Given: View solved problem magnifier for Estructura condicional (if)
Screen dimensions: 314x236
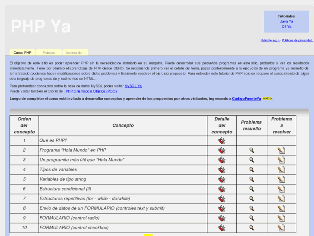Looking at the screenshot, I should (252, 189).
